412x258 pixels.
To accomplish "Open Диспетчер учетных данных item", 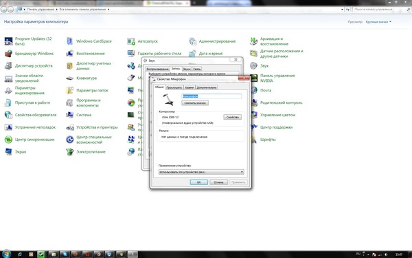I will click(x=89, y=66).
